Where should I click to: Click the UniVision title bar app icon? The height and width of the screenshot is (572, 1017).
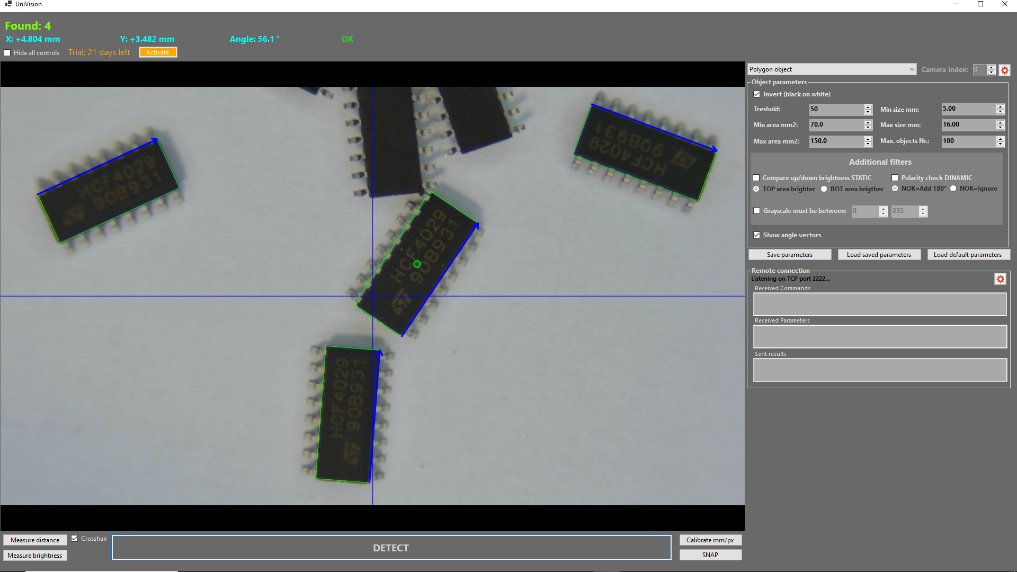point(8,4)
